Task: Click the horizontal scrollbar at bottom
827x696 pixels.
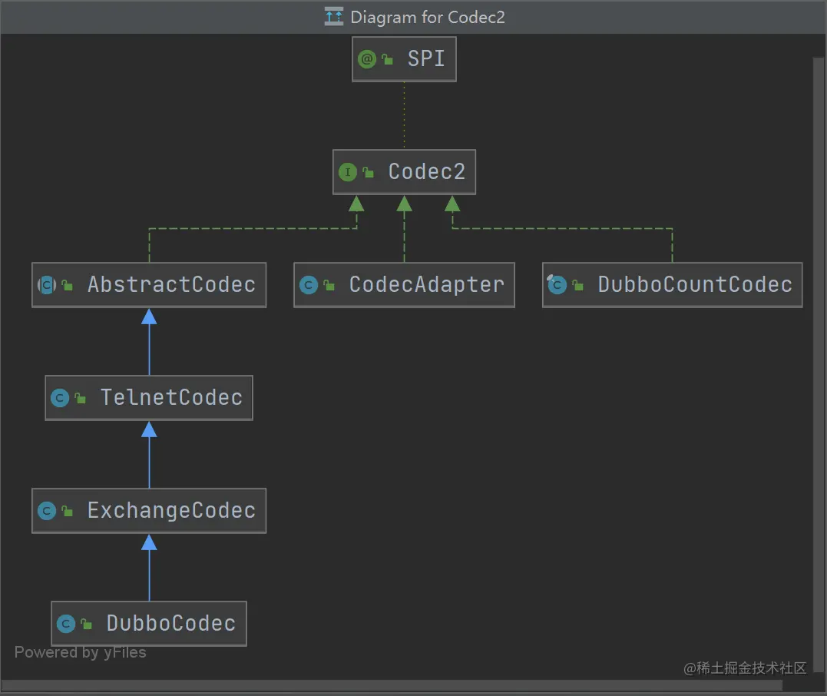Action: pyautogui.click(x=392, y=685)
